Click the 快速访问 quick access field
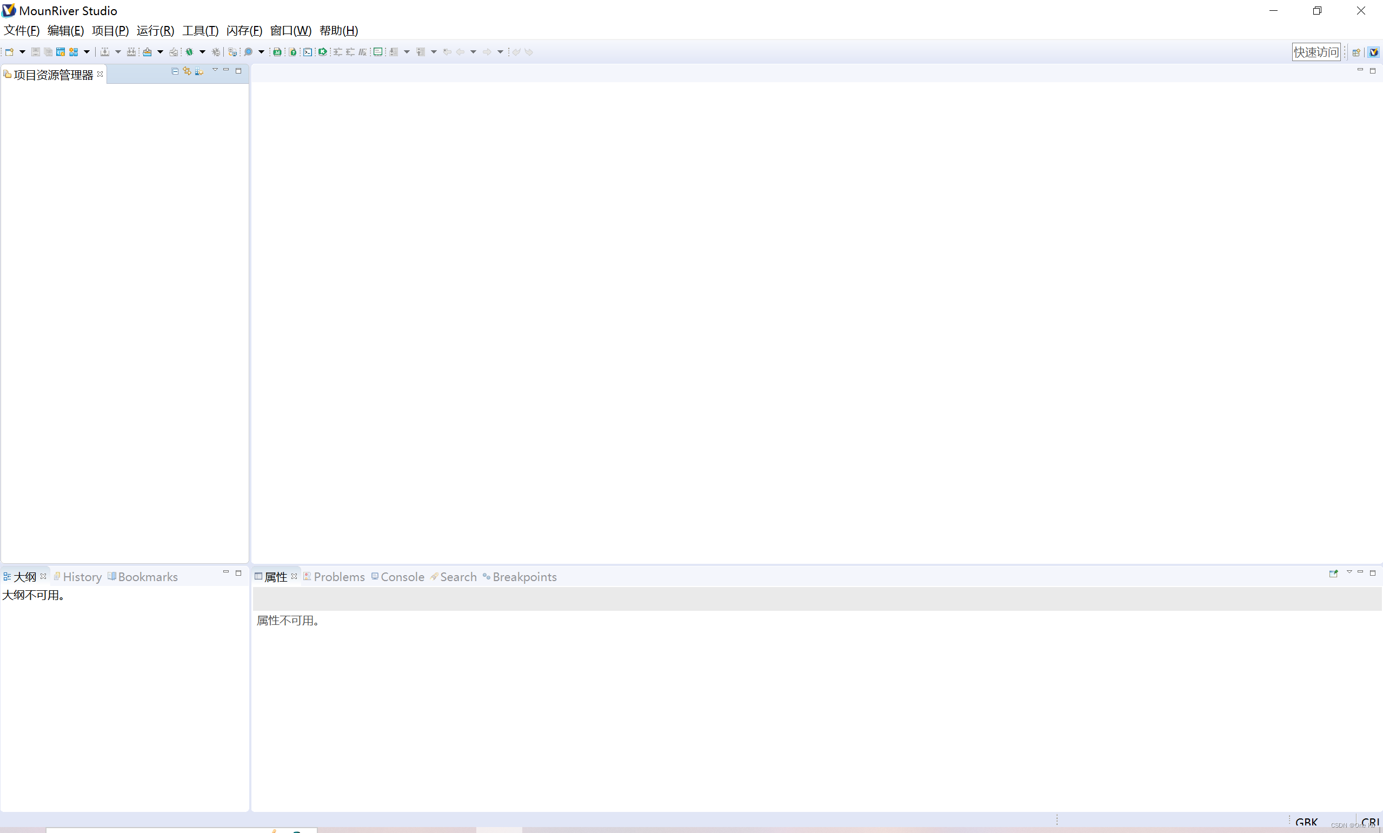 click(1315, 52)
